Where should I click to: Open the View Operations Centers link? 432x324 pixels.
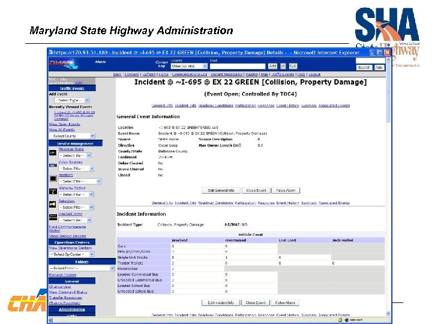70,248
